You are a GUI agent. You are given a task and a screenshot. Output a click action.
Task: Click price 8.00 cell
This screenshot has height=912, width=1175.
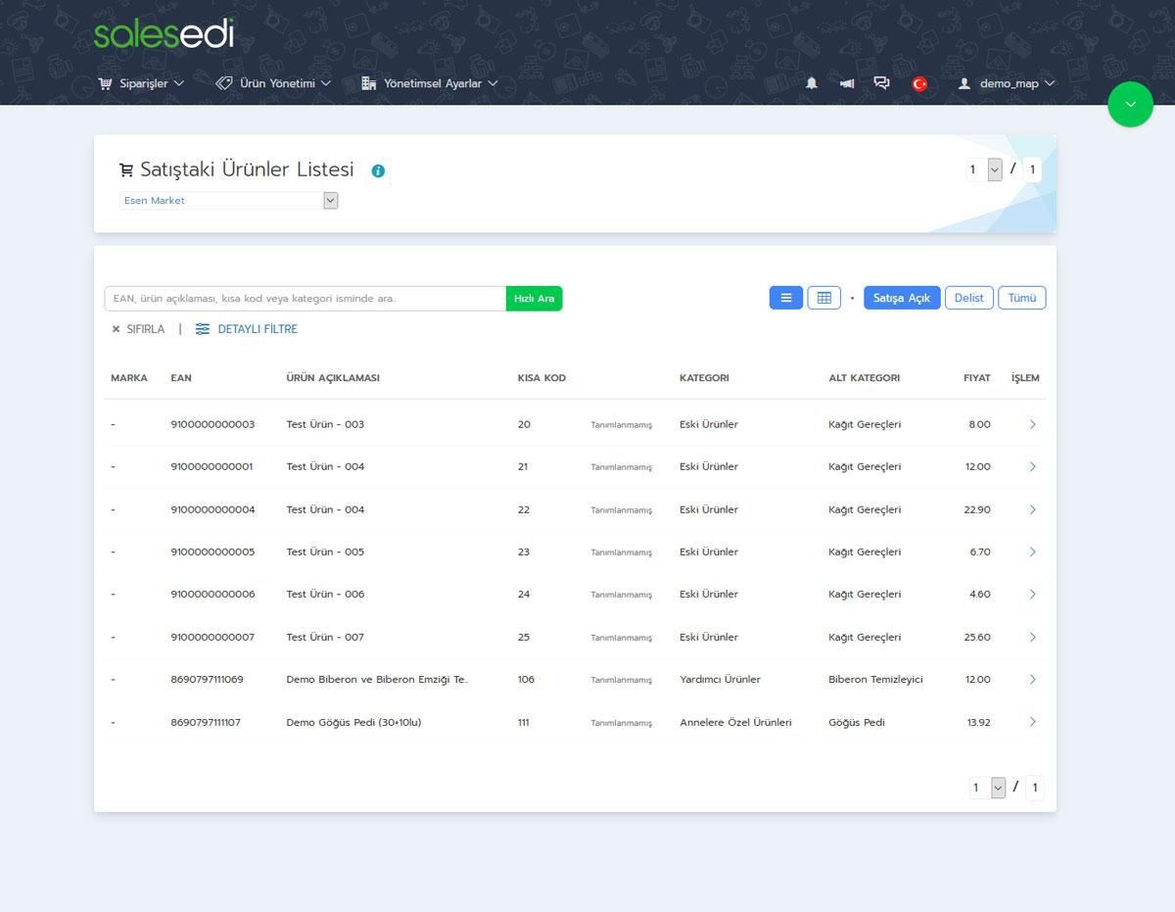click(980, 424)
